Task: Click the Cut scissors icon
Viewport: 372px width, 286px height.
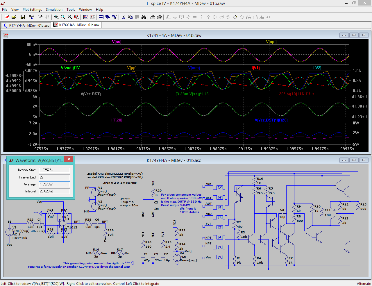Action: pyautogui.click(x=124, y=17)
